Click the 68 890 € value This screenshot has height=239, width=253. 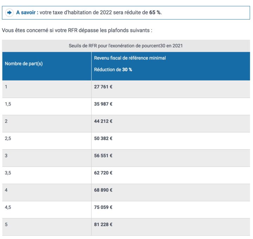point(103,190)
